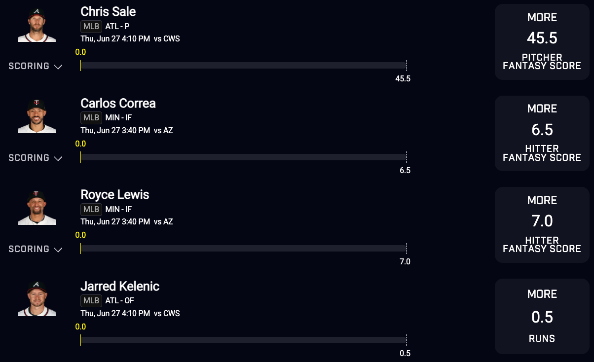Click Royce Lewis's player headshot
Image resolution: width=594 pixels, height=362 pixels.
pos(37,208)
